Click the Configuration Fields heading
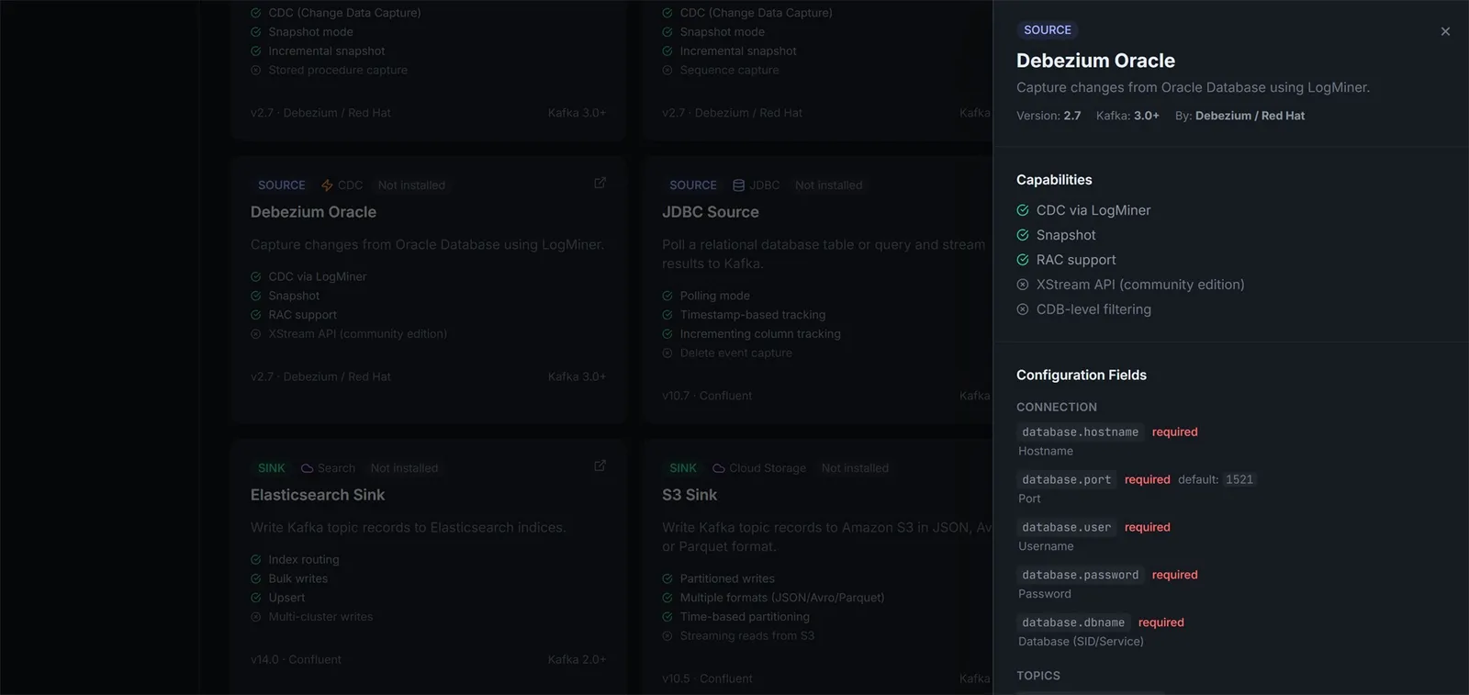 pos(1082,375)
